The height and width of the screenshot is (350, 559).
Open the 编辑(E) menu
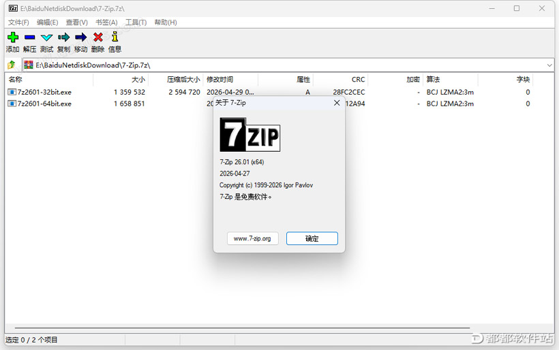click(x=48, y=22)
